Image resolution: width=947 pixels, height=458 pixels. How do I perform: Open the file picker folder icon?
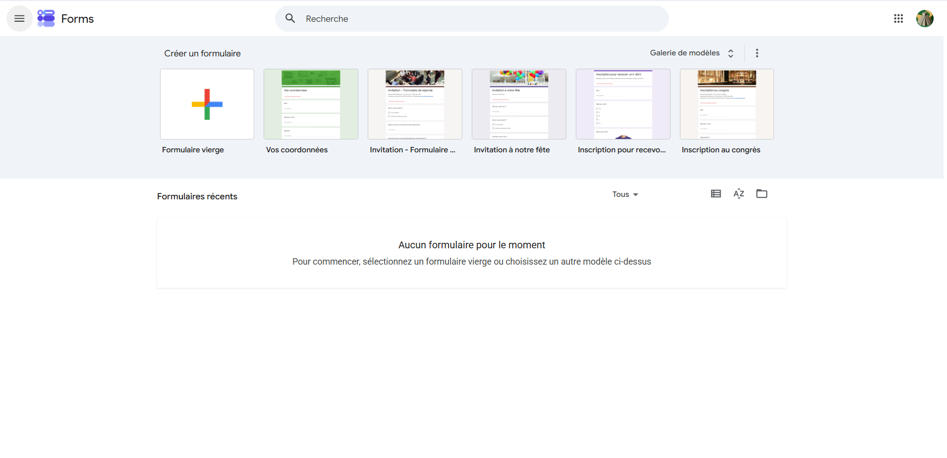coord(762,194)
